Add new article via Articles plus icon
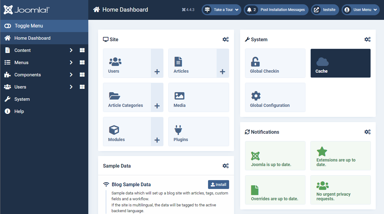Image resolution: width=384 pixels, height=214 pixels. point(222,72)
